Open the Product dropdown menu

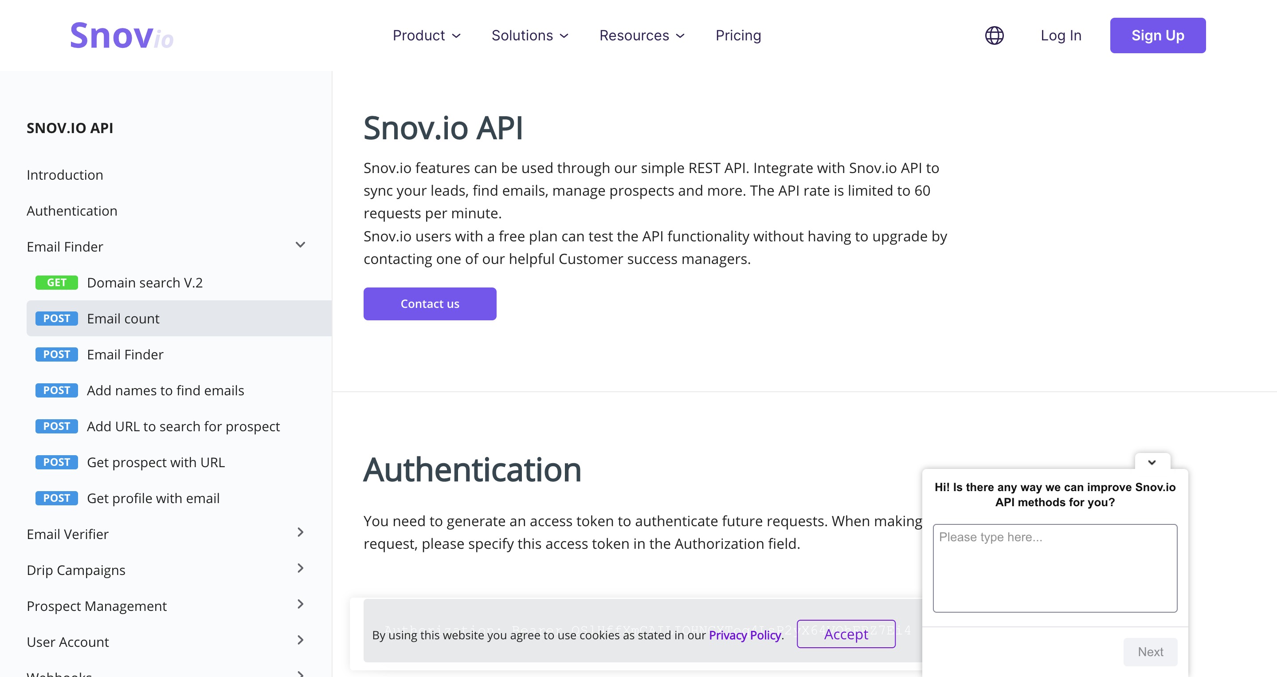pos(427,35)
